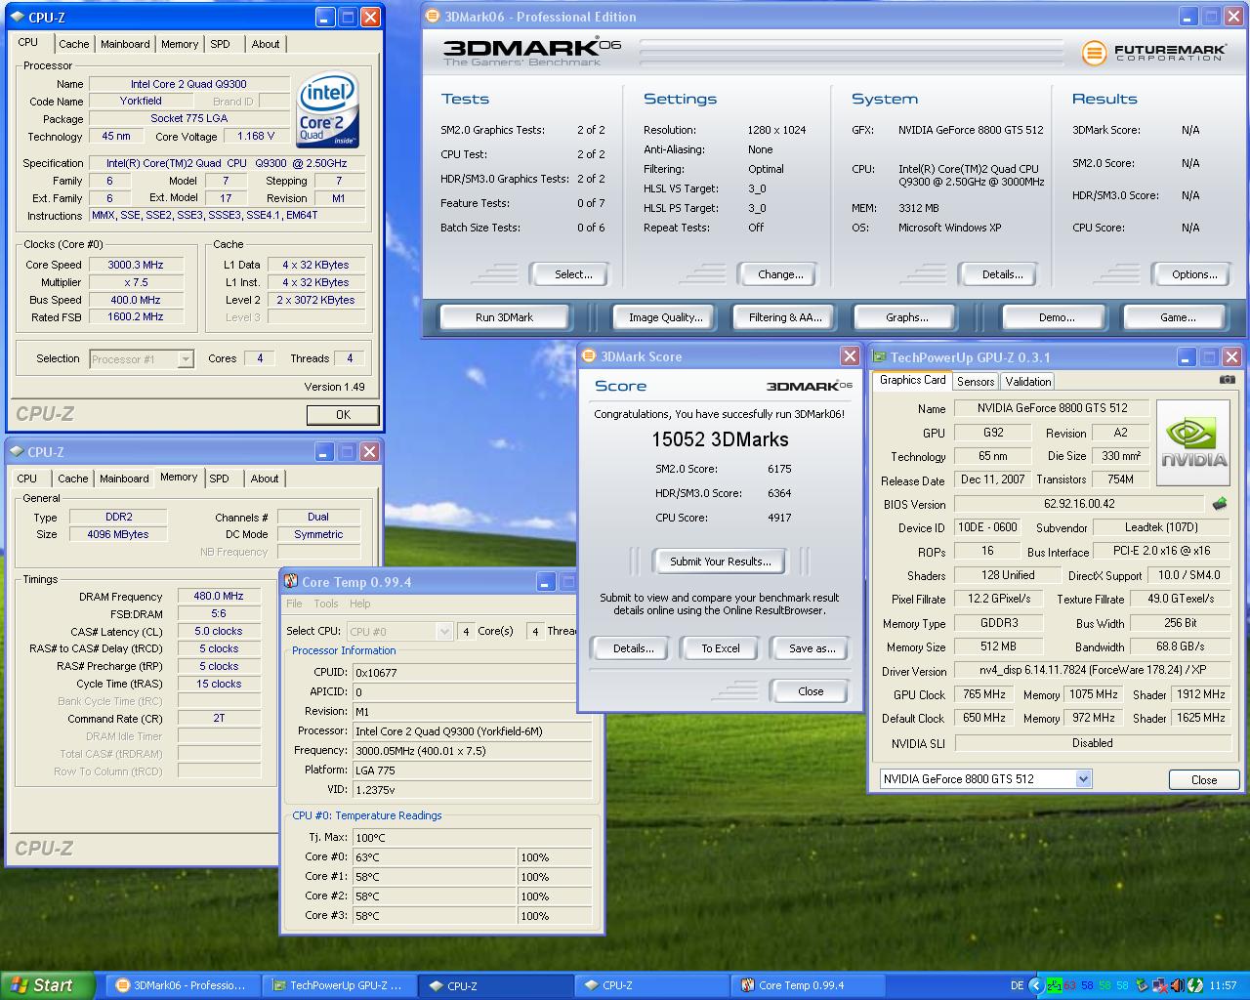Open the Mainboard tab in top CPU-Z window
This screenshot has height=1000, width=1250.
click(125, 44)
